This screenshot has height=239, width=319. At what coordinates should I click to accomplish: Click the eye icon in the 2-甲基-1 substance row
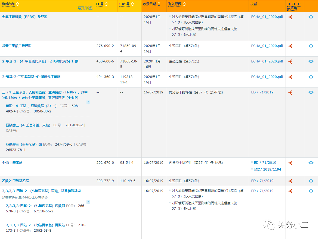[311, 61]
